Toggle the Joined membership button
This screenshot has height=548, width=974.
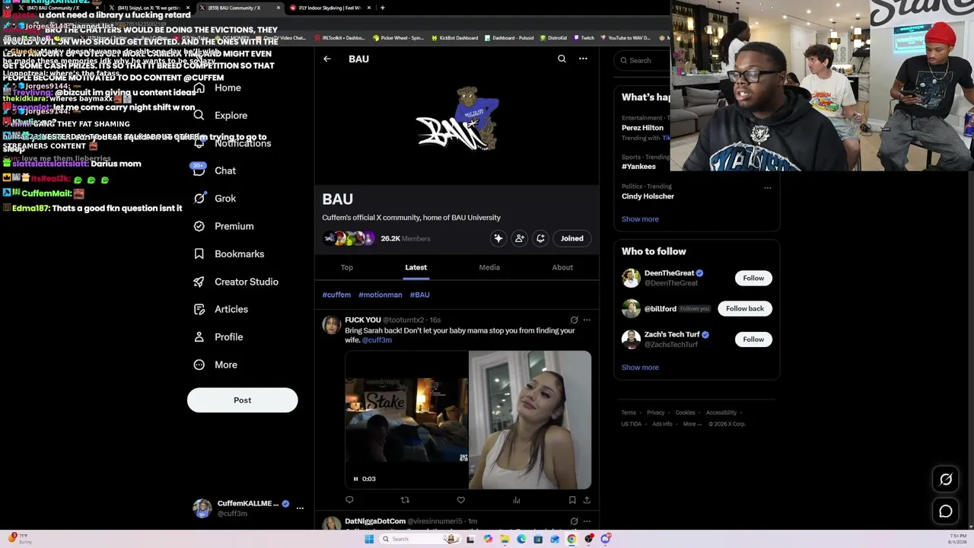point(571,238)
